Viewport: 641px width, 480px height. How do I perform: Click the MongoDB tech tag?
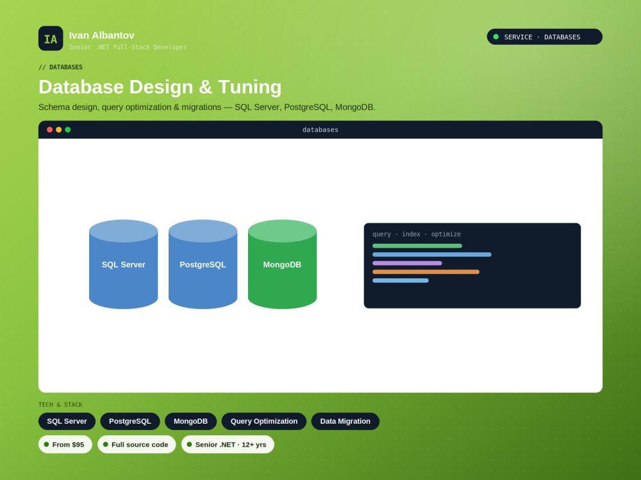[190, 421]
